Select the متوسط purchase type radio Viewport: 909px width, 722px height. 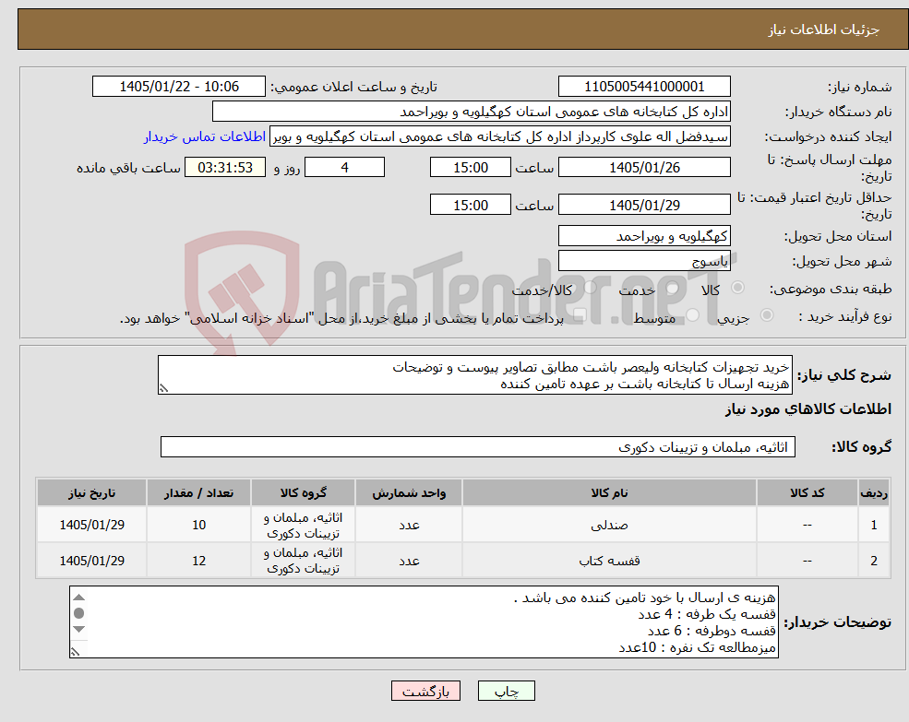pos(693,314)
